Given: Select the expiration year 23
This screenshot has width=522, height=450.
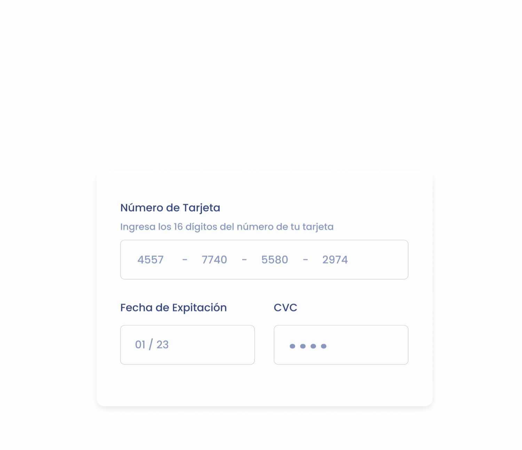Looking at the screenshot, I should point(163,345).
